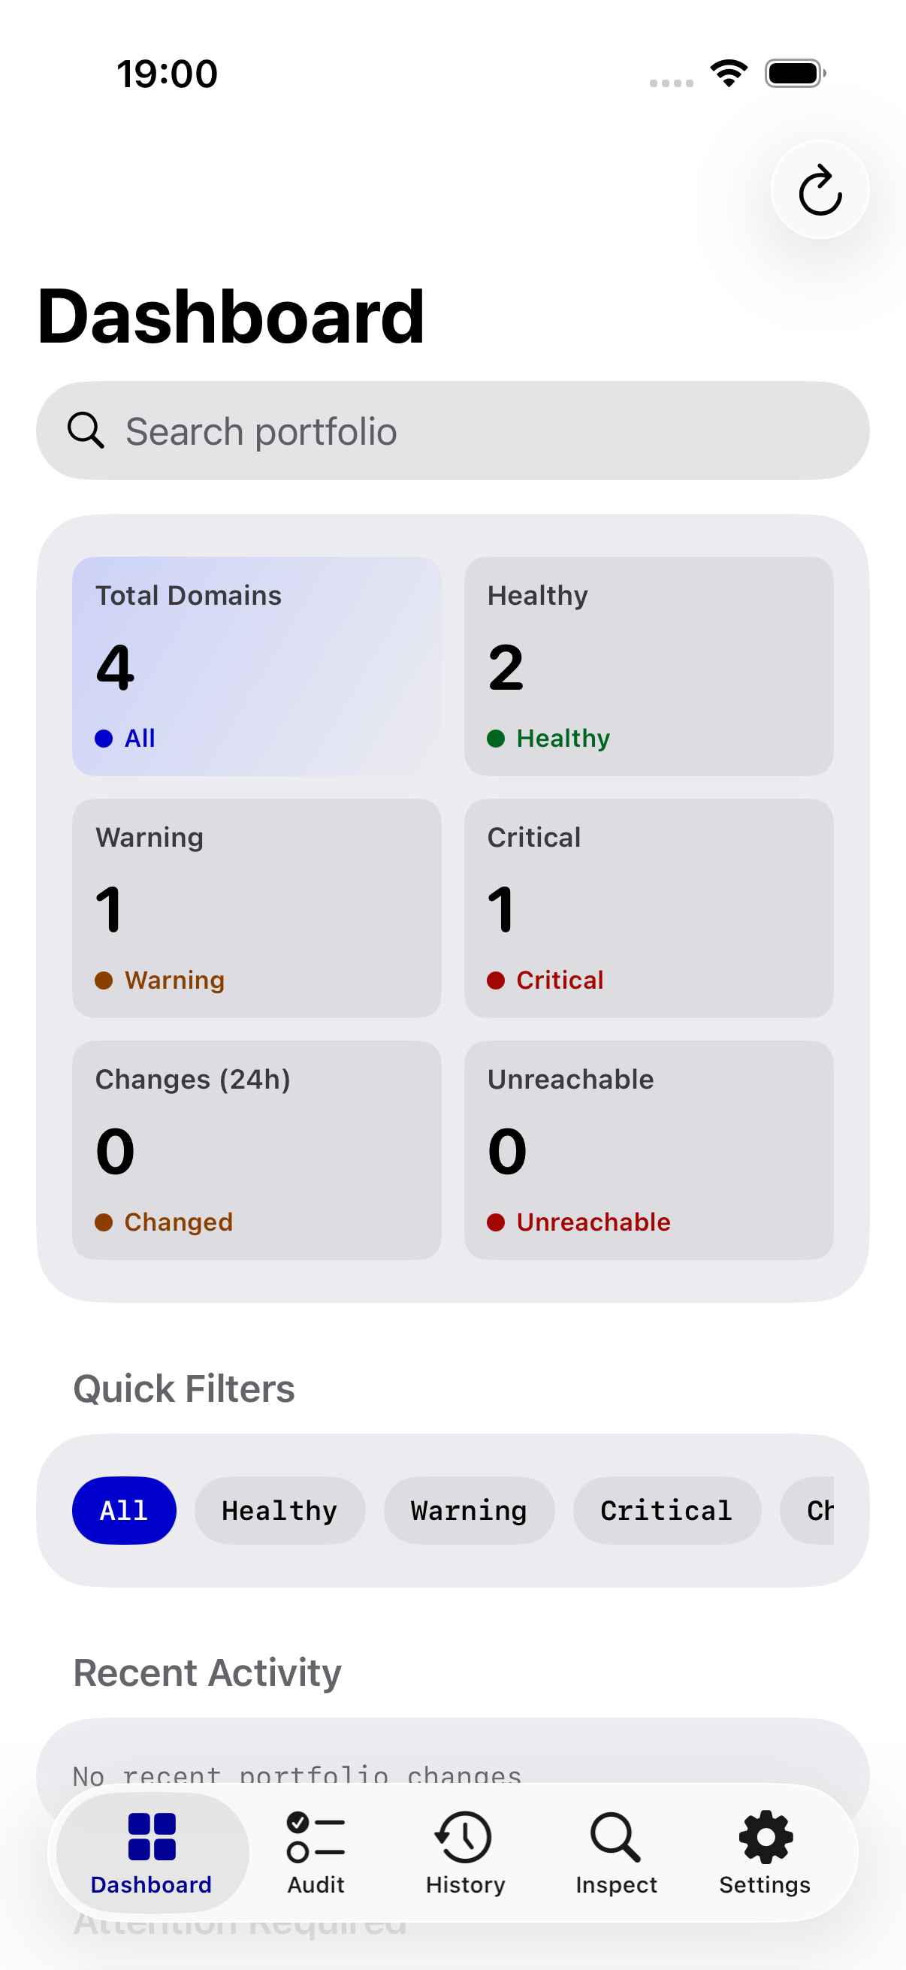Open the Total Domains card
Screen dimensions: 906x1970
[x=257, y=666]
